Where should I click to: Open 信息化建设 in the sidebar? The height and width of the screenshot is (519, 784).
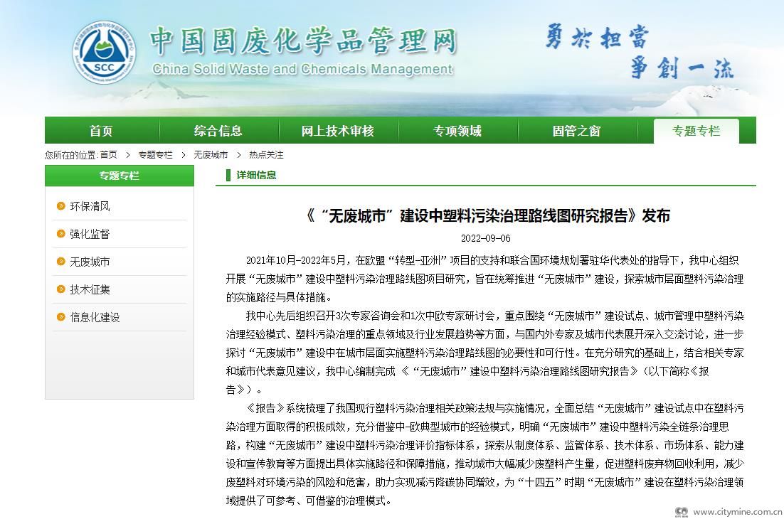95,317
